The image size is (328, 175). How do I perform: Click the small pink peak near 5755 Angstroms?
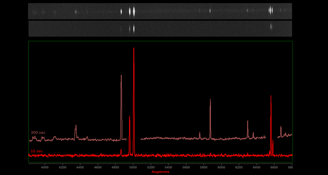point(200,133)
